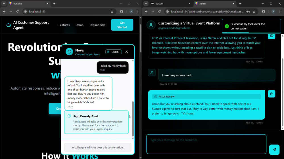Click the partly hidden See button on landing page
Viewport: 284px width, 159px height.
(55, 109)
